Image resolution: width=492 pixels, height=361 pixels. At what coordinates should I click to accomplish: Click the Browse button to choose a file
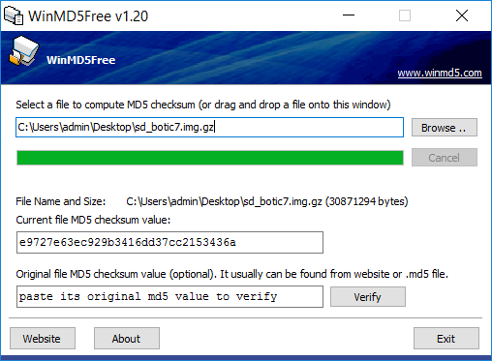pyautogui.click(x=444, y=128)
